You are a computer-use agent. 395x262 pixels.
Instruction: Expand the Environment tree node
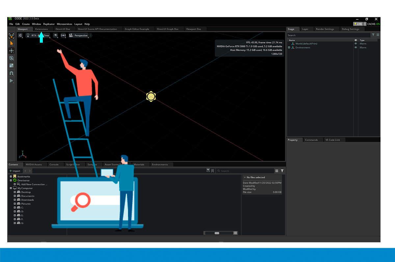[x=289, y=48]
